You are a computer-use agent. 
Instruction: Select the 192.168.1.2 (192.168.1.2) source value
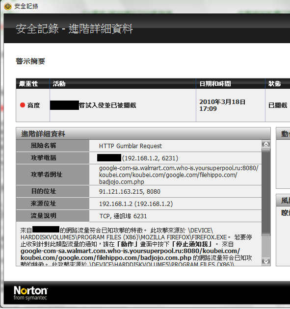[136, 204]
